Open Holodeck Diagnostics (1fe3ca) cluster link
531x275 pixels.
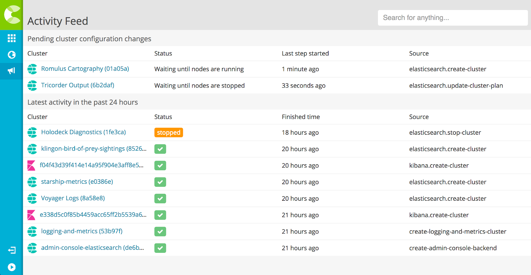coord(83,132)
